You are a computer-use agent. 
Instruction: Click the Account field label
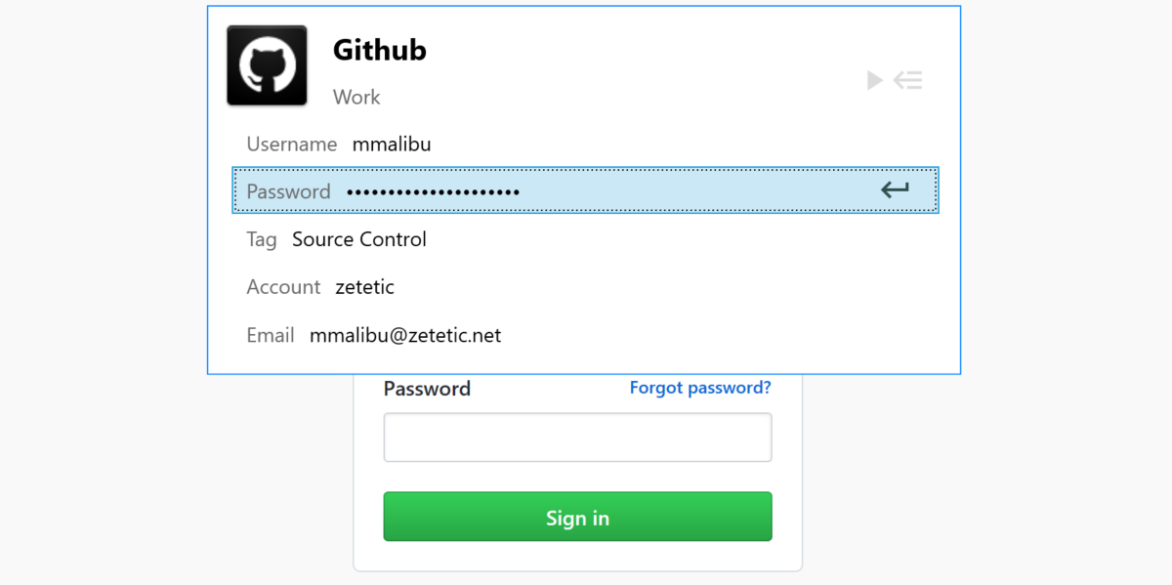(283, 287)
